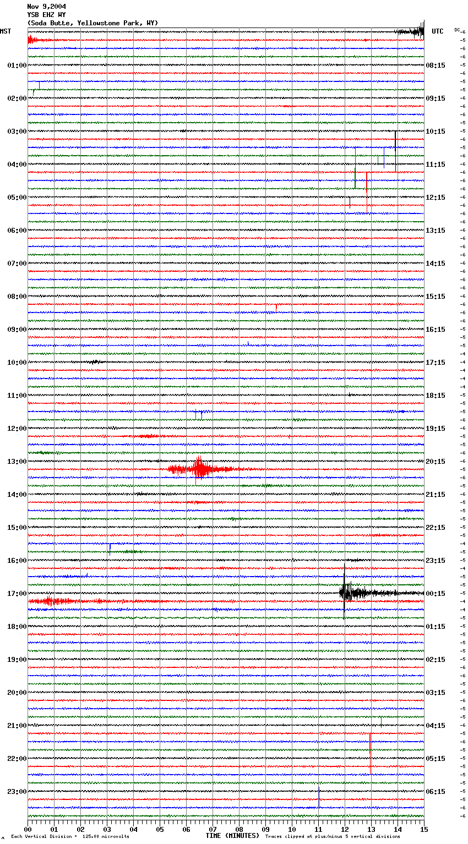The image size is (468, 844).
Task: Click the '11:00' MST time label
Action: tap(17, 396)
